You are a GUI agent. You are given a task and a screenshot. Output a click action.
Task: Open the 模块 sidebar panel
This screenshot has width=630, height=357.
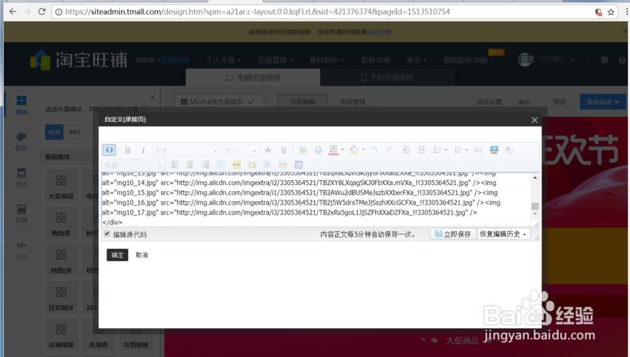pyautogui.click(x=21, y=105)
